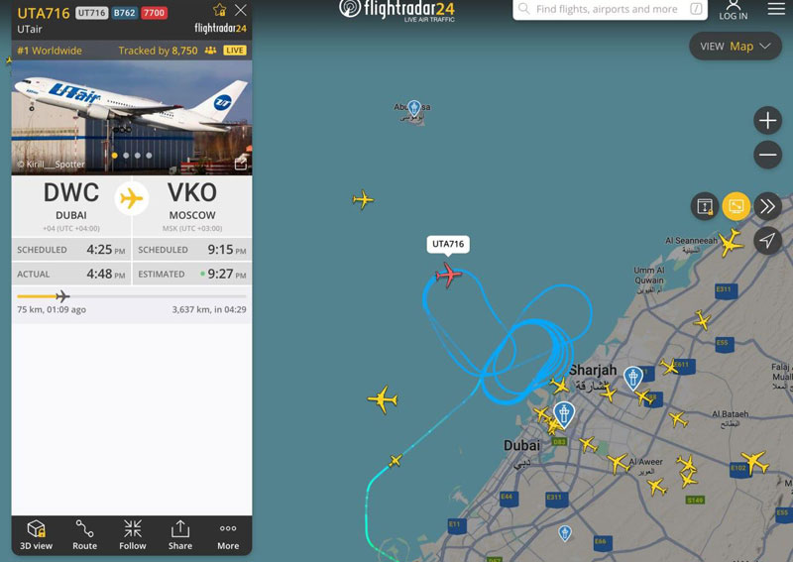793x562 pixels.
Task: Expand side tools with double chevron
Action: click(767, 206)
